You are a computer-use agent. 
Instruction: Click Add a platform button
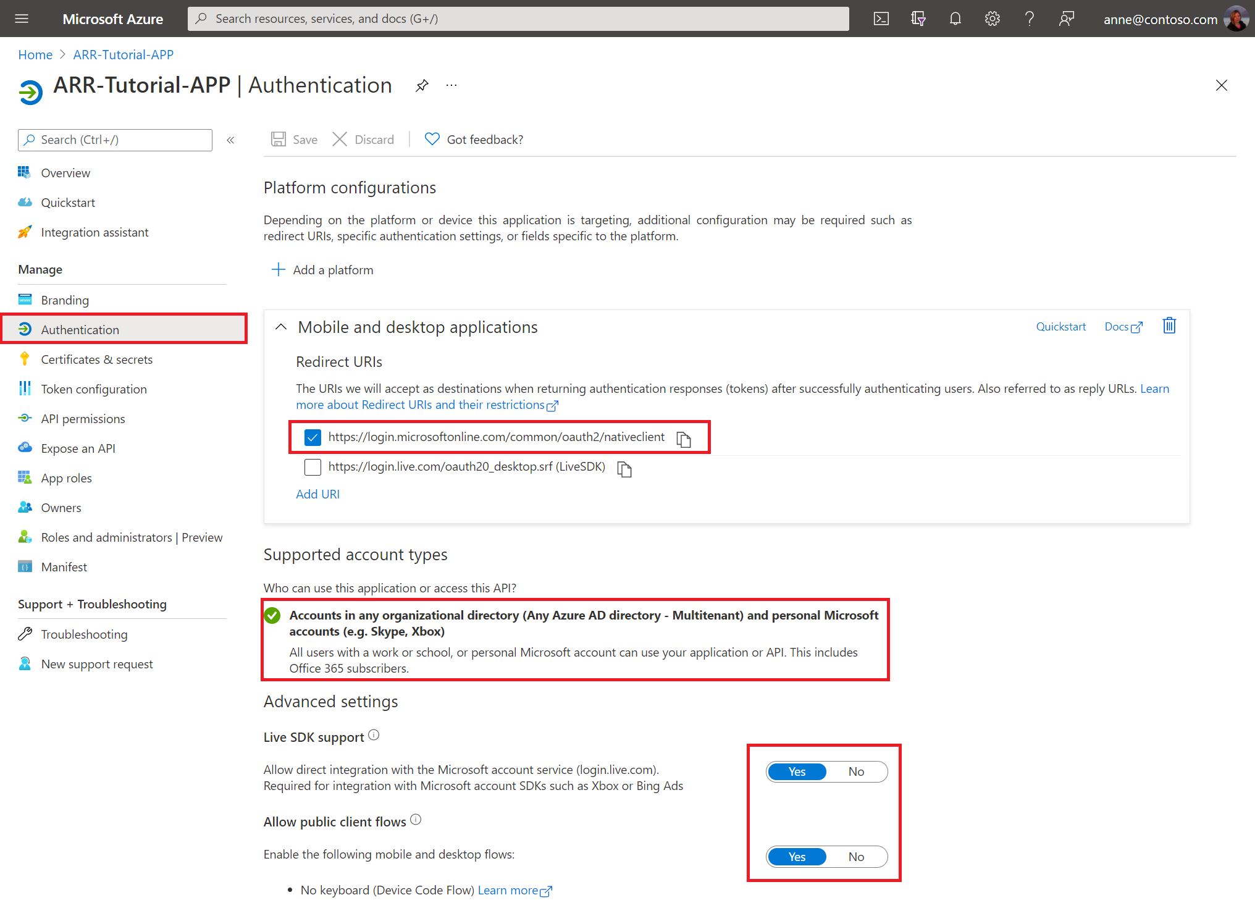tap(324, 270)
